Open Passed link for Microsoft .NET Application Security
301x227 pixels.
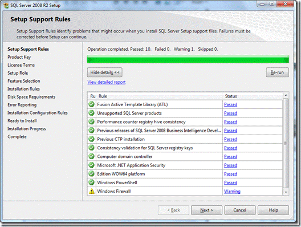click(230, 165)
